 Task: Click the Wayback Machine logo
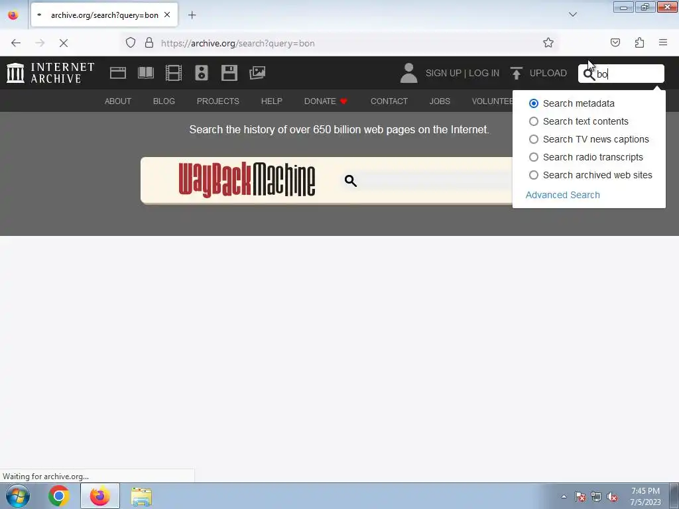click(x=247, y=180)
